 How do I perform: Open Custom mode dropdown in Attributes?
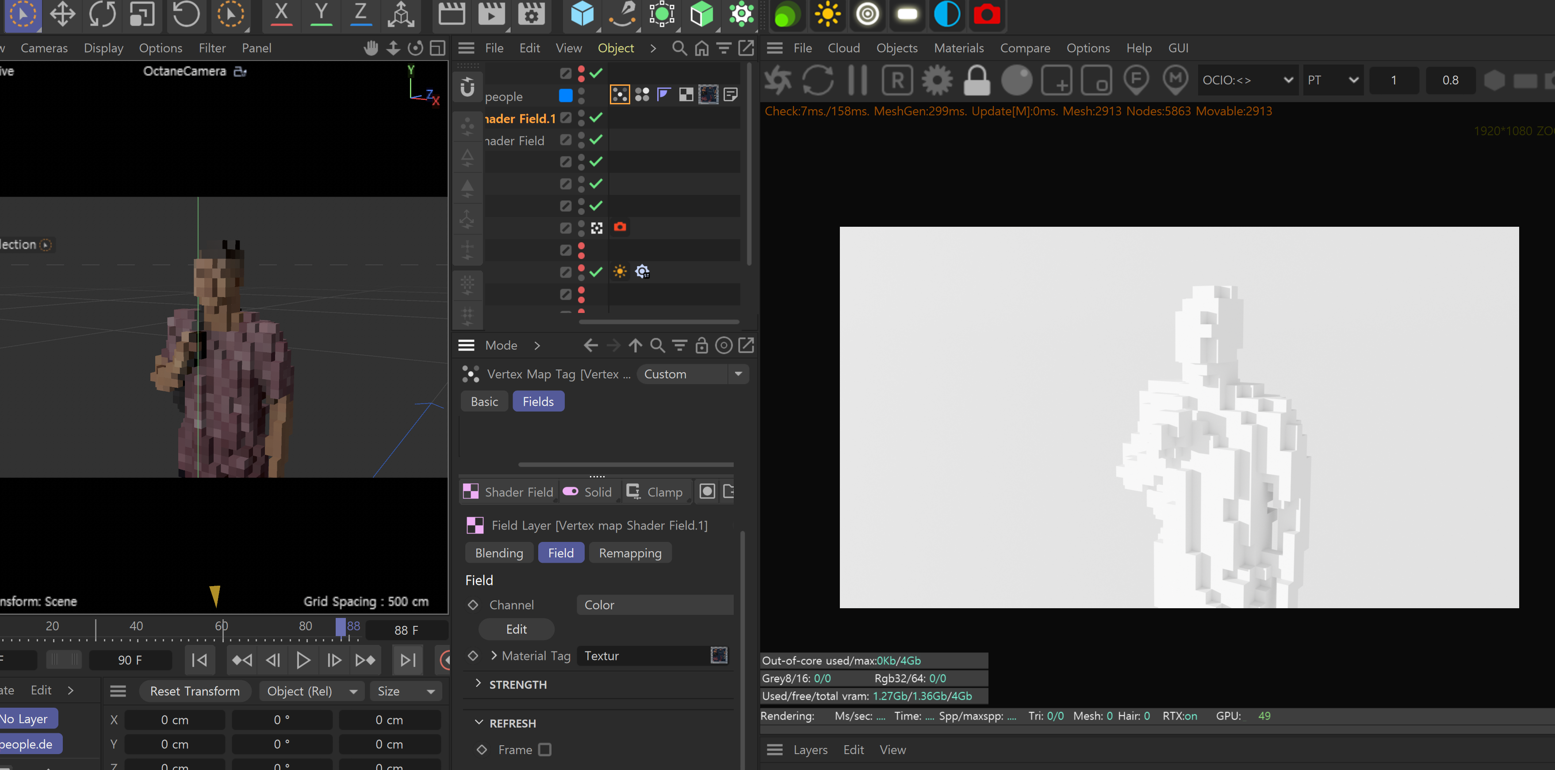[x=693, y=374]
